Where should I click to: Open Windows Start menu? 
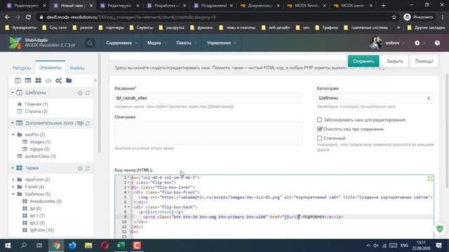pos(8,246)
